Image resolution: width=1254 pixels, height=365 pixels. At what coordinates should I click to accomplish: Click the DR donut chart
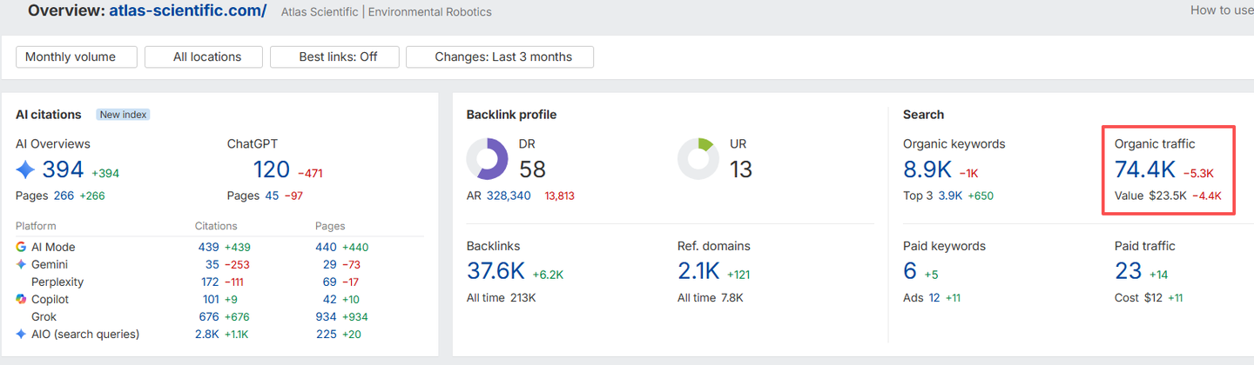488,159
